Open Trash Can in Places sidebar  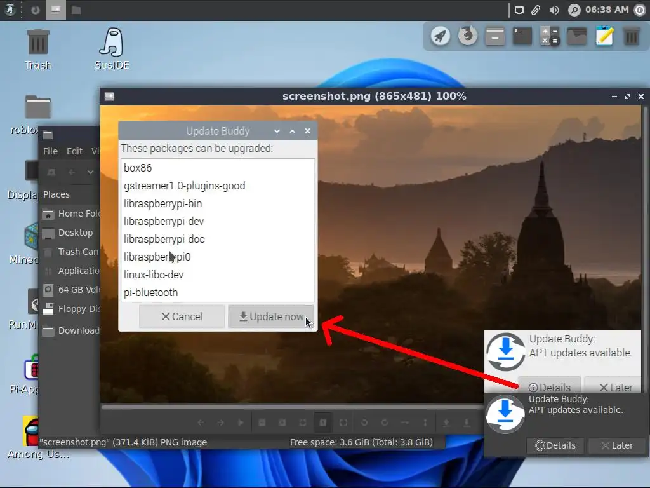coord(71,252)
